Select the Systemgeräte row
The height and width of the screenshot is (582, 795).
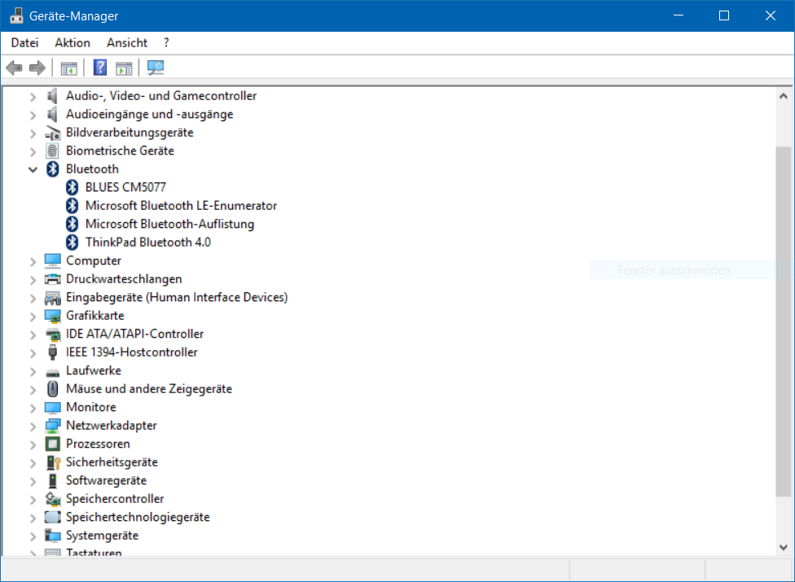click(x=102, y=536)
